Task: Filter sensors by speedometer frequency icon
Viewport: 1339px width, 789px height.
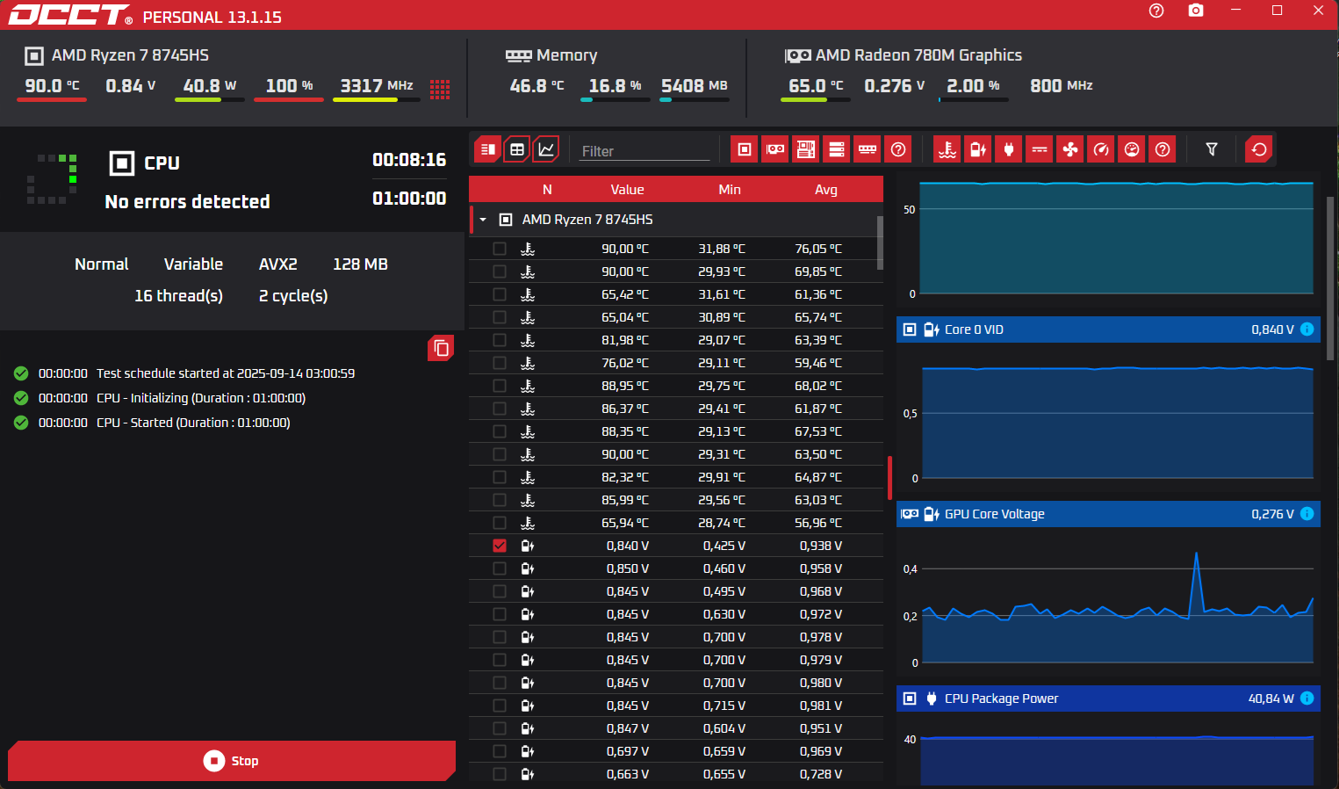Action: pos(1101,149)
